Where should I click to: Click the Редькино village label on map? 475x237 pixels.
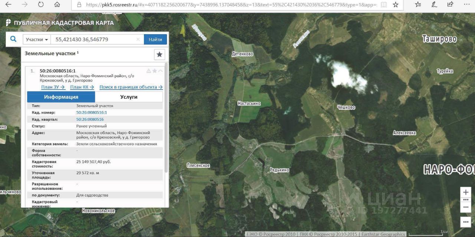tap(279, 170)
